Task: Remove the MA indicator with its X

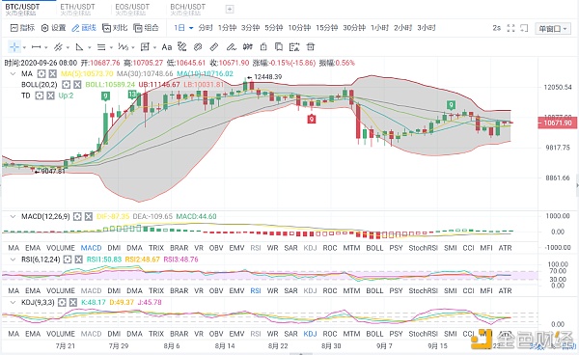Action: (53, 74)
